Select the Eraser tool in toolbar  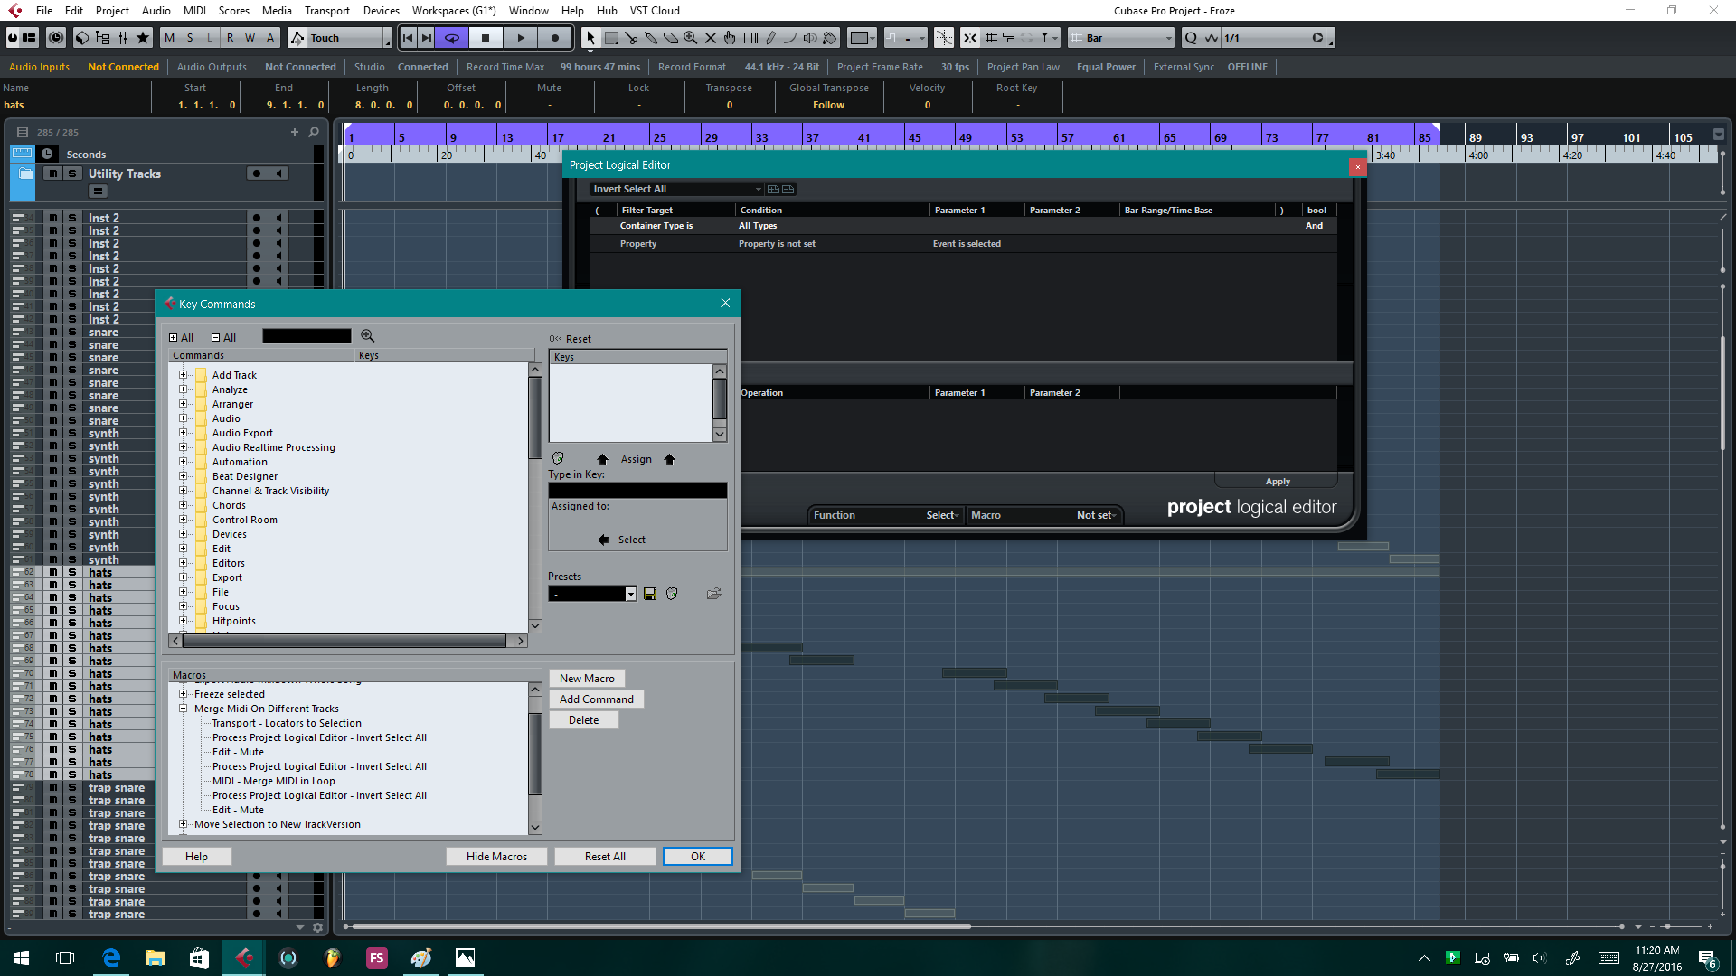(670, 38)
